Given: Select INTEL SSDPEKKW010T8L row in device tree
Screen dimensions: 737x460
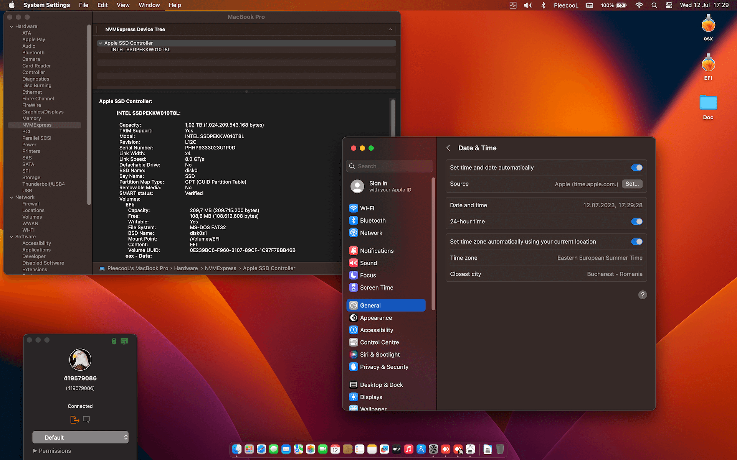Looking at the screenshot, I should tap(246, 50).
